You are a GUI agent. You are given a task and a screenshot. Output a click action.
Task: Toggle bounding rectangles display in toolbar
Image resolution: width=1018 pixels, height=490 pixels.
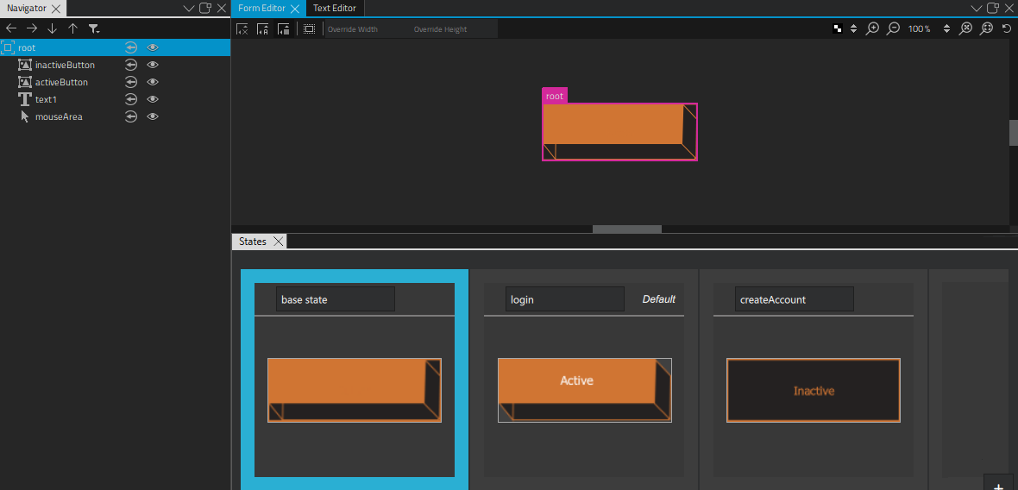pyautogui.click(x=309, y=28)
